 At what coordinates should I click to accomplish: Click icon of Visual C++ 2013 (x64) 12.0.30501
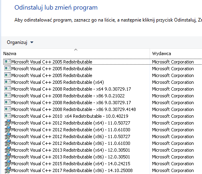8,150
